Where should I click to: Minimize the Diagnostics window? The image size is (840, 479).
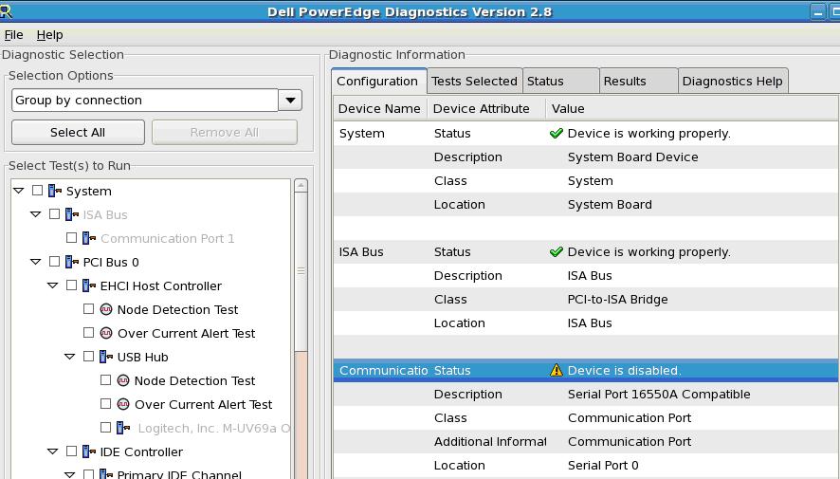(817, 11)
